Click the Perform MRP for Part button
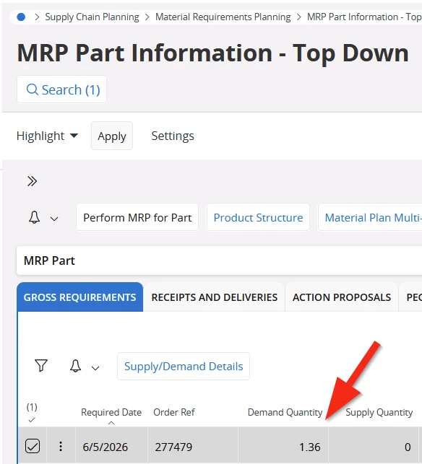 (x=137, y=217)
